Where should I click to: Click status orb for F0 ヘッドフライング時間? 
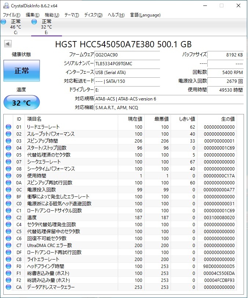click(x=8, y=266)
